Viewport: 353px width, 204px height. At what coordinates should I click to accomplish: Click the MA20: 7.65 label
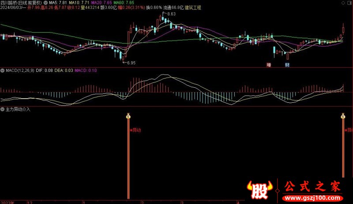[101, 3]
